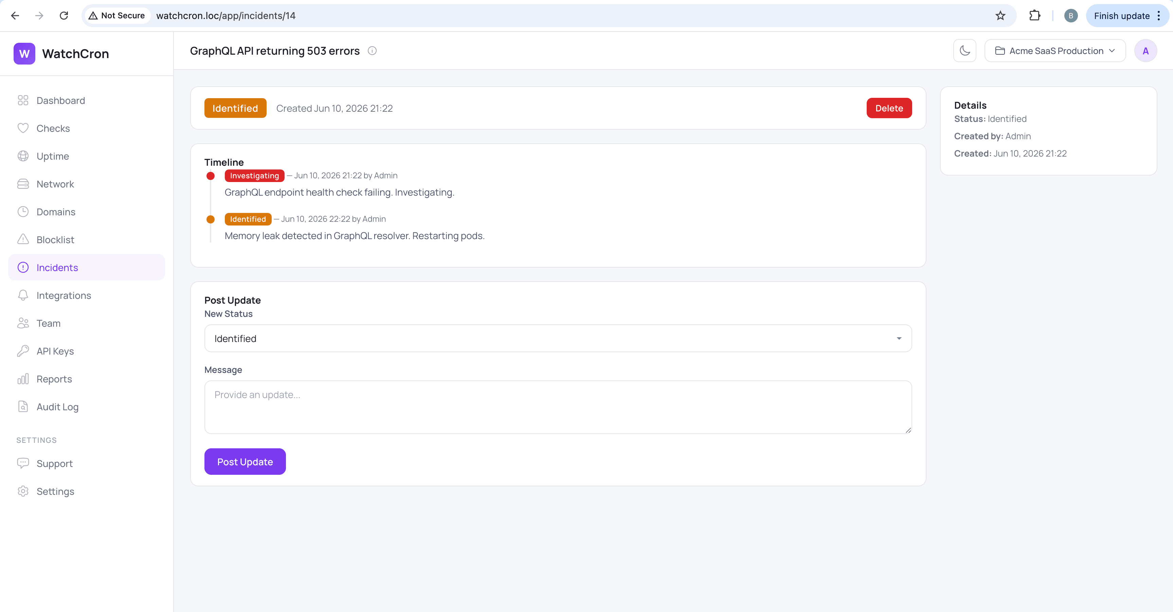Open browser extensions puzzle icon
This screenshot has width=1173, height=612.
(x=1034, y=16)
